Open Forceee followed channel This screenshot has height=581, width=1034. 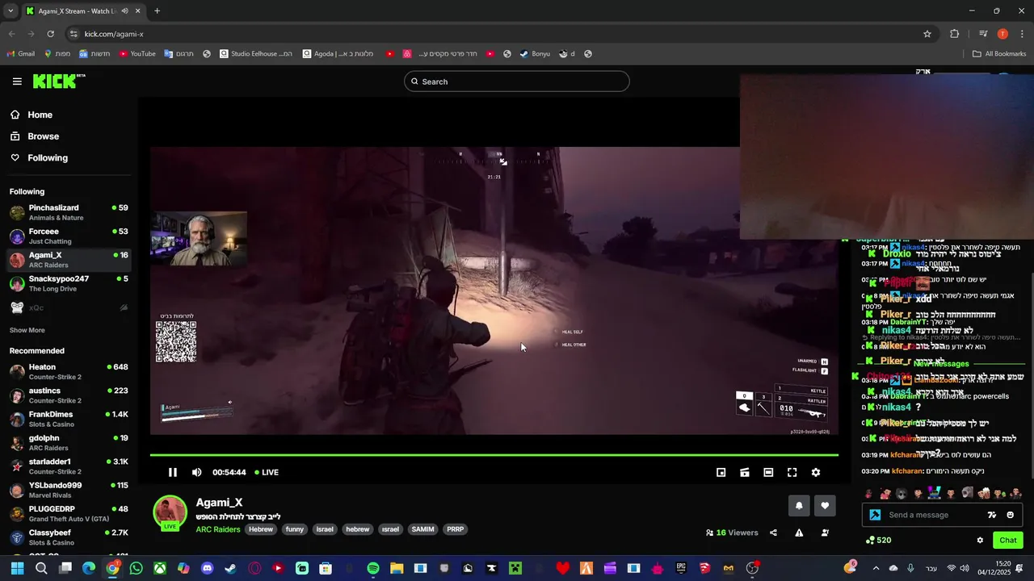coord(69,236)
